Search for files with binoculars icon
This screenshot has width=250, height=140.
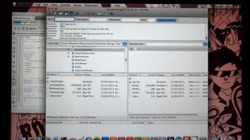tap(112, 14)
